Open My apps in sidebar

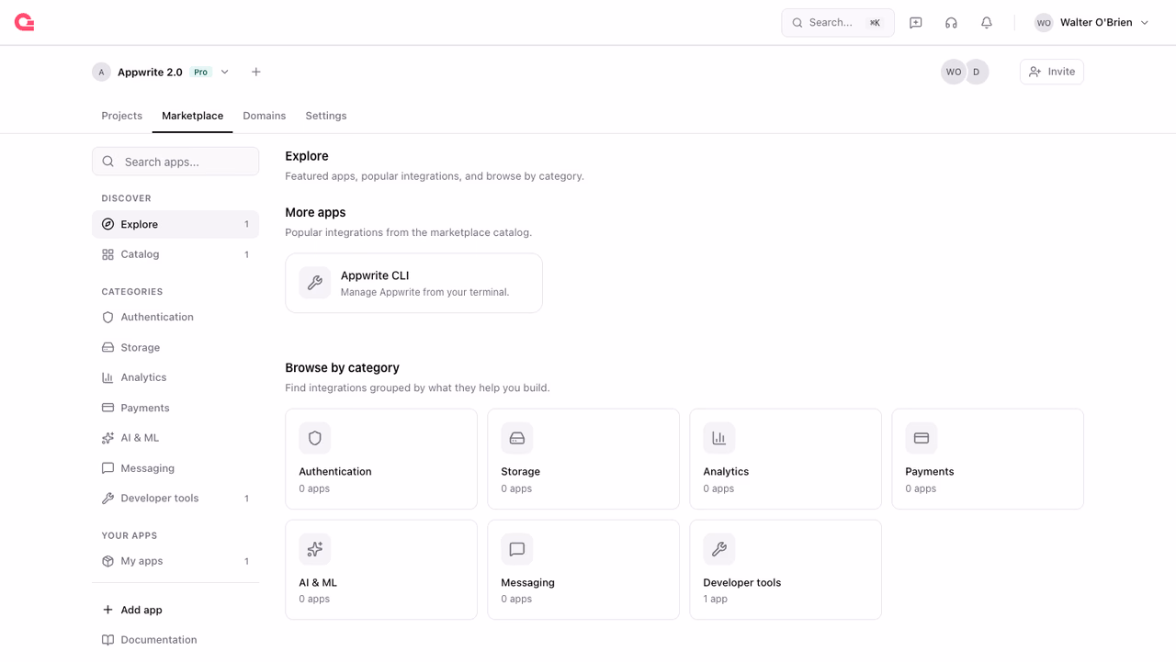coord(175,561)
